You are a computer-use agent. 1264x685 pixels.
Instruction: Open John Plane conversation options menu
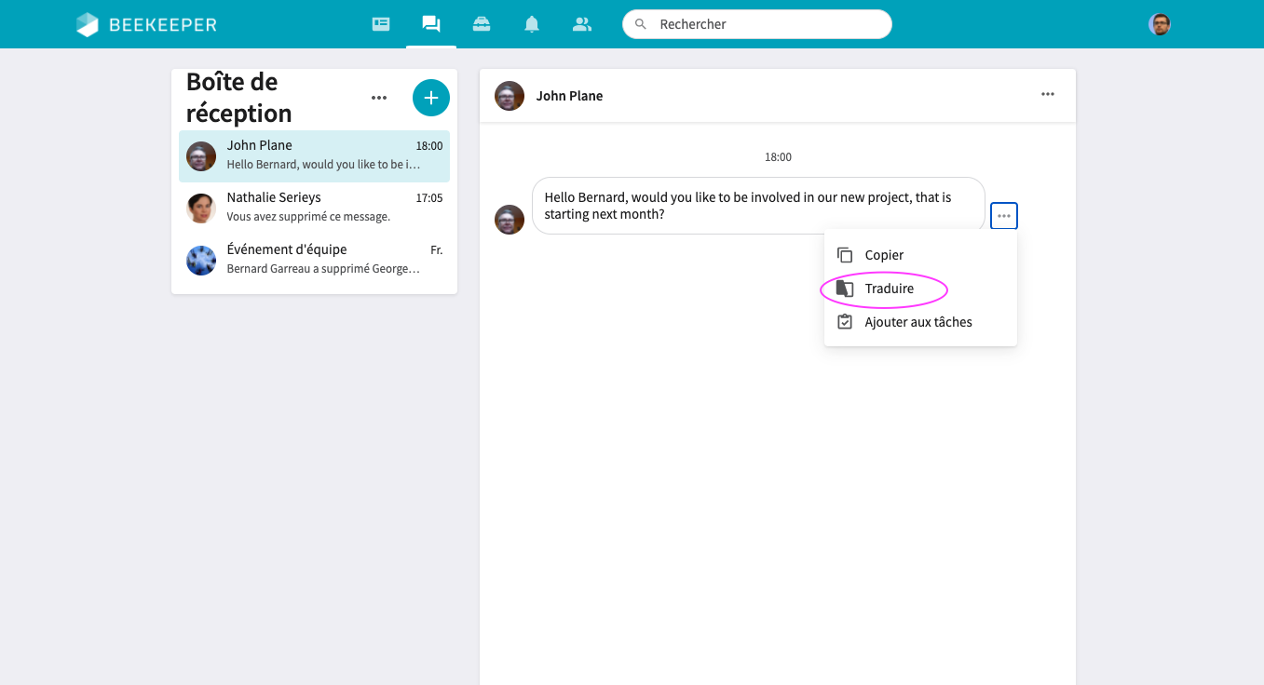[x=1048, y=94]
